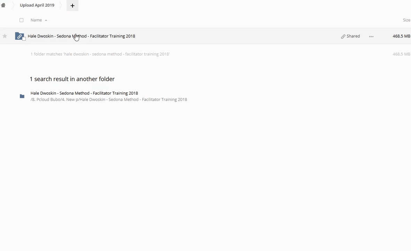Open the Hale Dwoskin folder in the list

(x=81, y=36)
